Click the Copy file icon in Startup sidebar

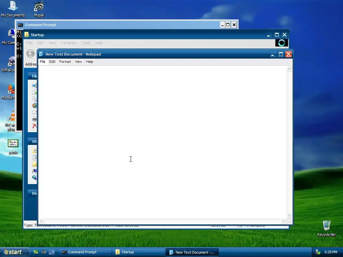coord(35,99)
